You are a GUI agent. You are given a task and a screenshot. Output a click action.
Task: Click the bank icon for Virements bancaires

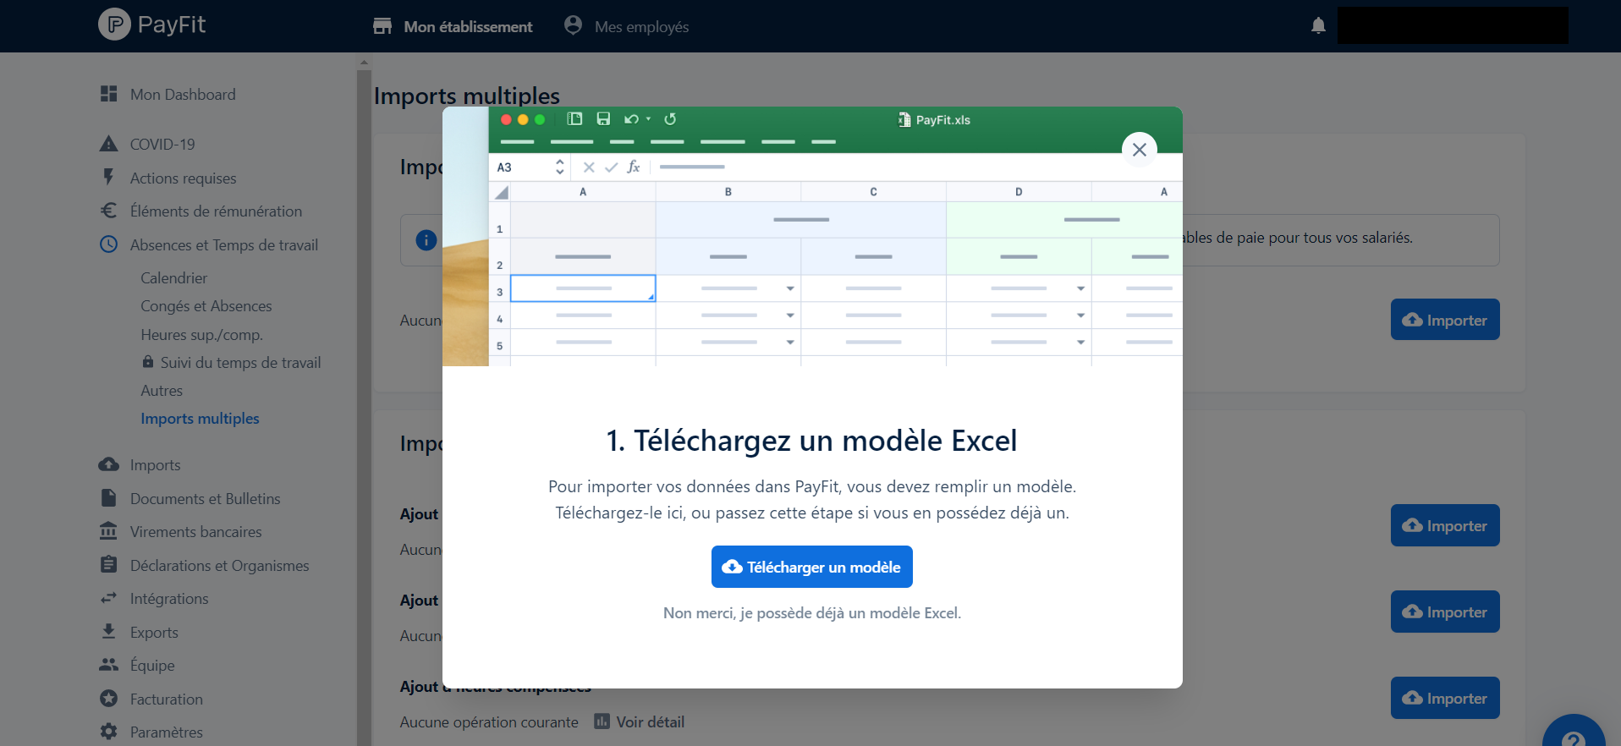pos(108,531)
